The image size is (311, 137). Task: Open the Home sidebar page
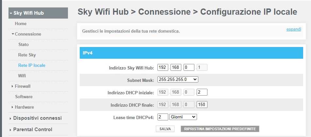click(x=21, y=24)
